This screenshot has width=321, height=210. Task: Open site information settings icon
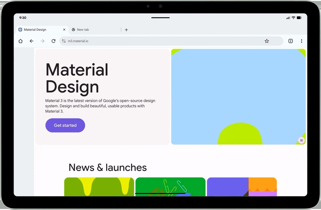click(64, 41)
